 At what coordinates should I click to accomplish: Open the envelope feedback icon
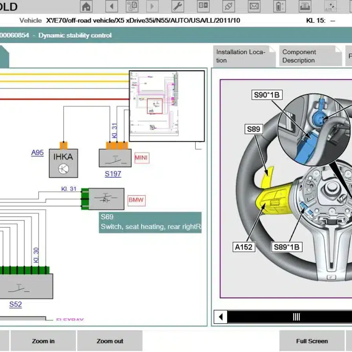tap(254, 6)
